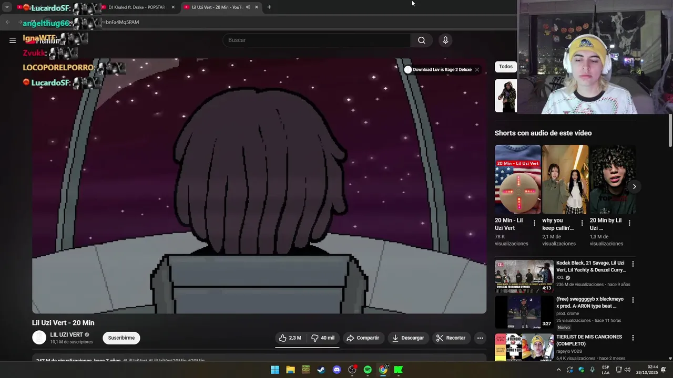Select the Todos filter chip
673x378 pixels.
click(506, 67)
